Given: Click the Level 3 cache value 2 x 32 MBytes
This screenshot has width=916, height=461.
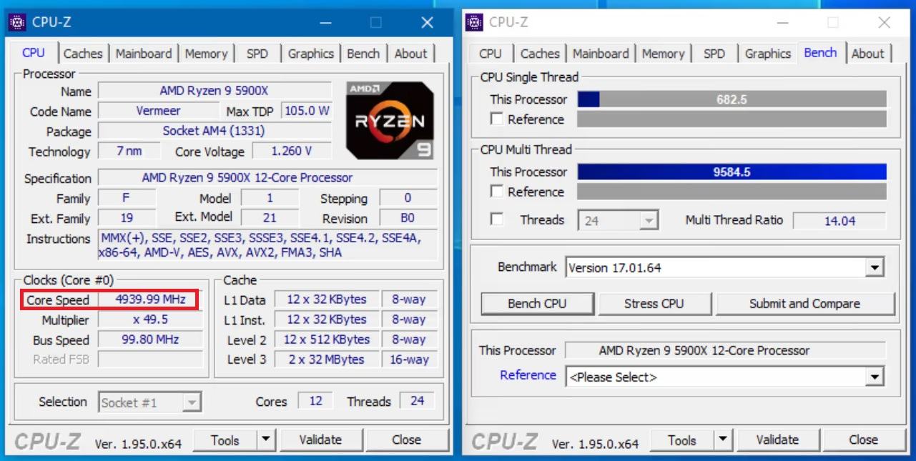Looking at the screenshot, I should click(327, 360).
